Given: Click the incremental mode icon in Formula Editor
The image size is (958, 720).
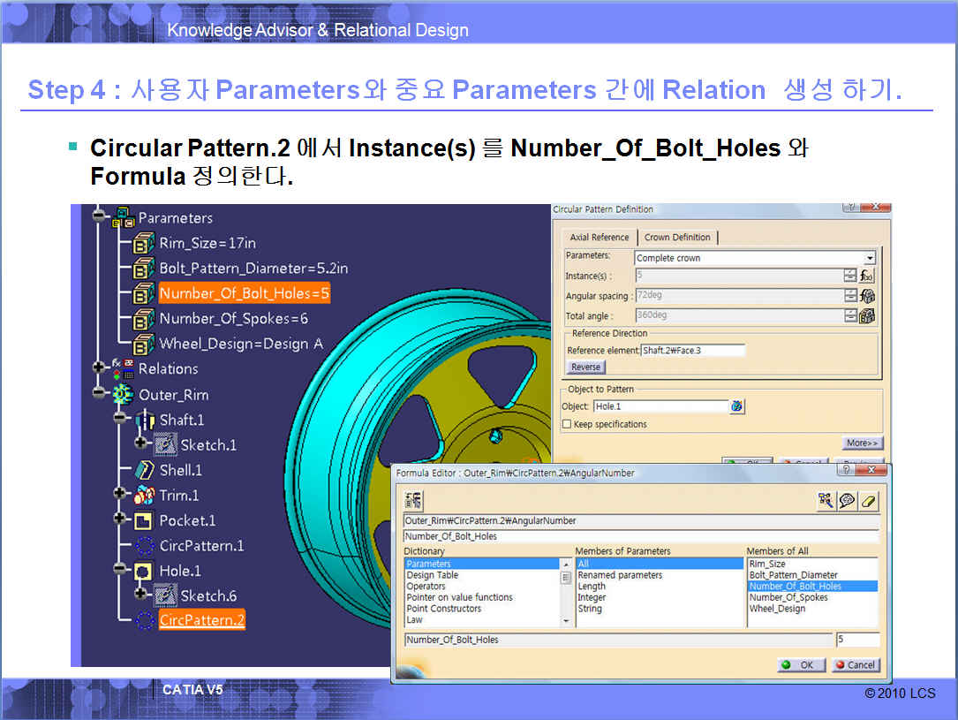Looking at the screenshot, I should point(413,500).
